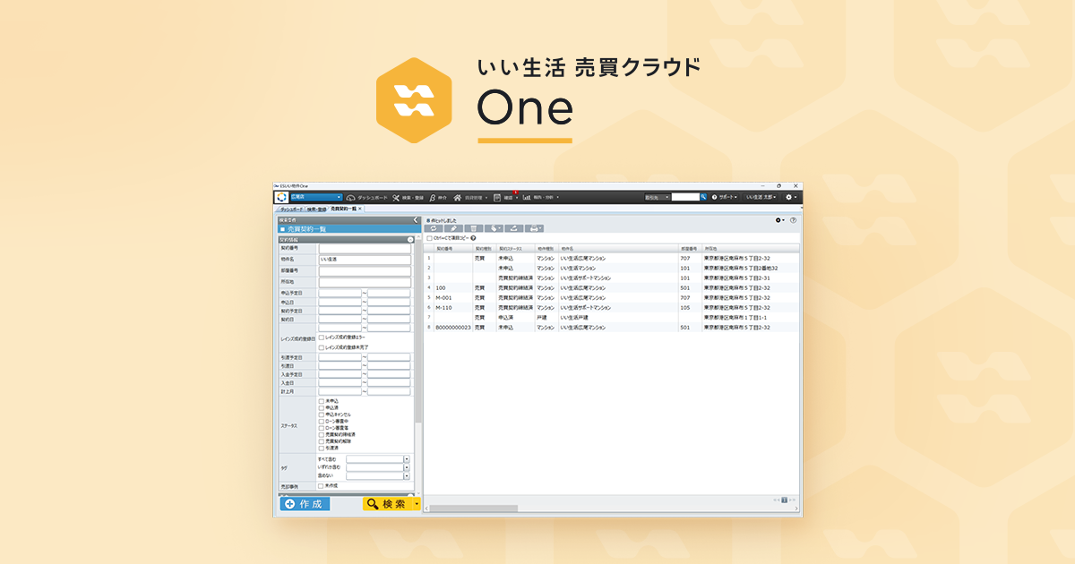This screenshot has height=564, width=1075.
Task: Click the 契約番号 input field
Action: point(365,249)
